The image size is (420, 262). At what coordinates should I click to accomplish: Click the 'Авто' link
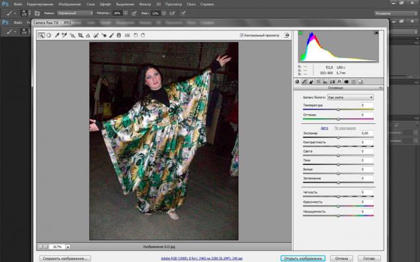(324, 128)
